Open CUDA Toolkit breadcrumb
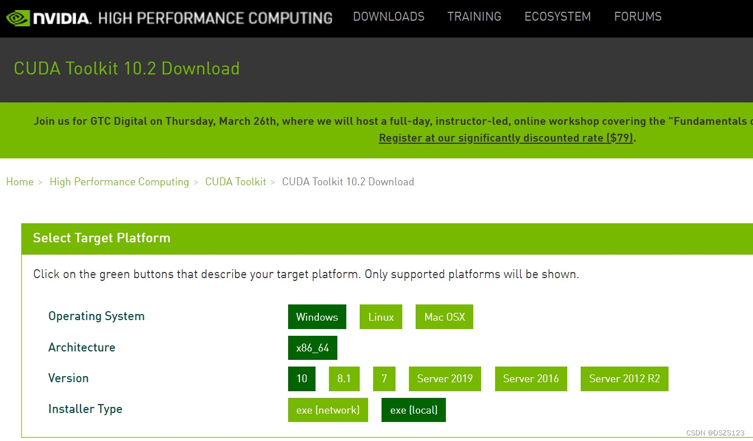Screen dimensions: 753x441 [x=236, y=182]
